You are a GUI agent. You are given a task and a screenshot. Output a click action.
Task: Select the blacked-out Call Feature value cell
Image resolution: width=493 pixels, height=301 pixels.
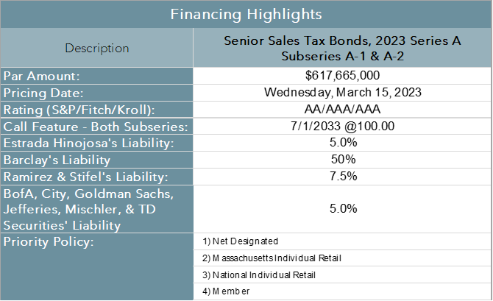tap(342, 127)
